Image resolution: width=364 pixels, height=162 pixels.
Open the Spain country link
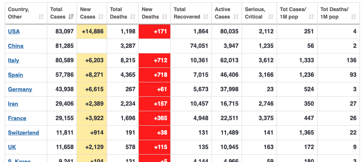(16, 75)
